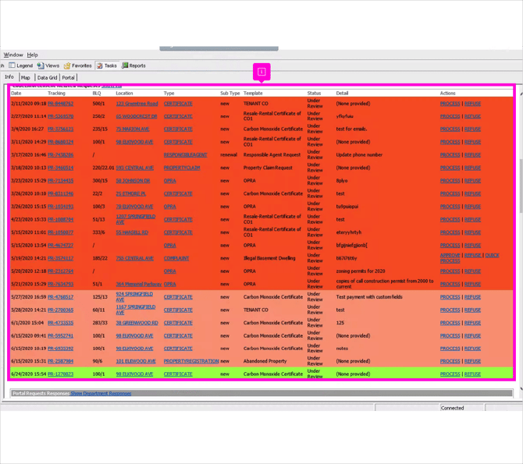Open tracking link for 5/15/2020 13:54 request
Image resolution: width=523 pixels, height=464 pixels.
[60, 246]
